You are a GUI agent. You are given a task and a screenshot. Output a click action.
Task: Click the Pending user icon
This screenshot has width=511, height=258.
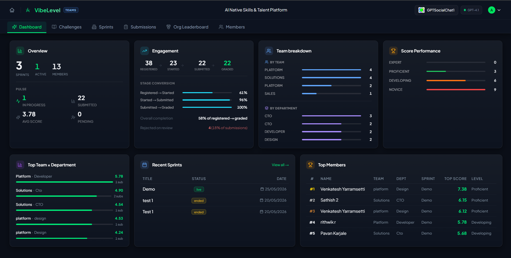click(x=73, y=117)
